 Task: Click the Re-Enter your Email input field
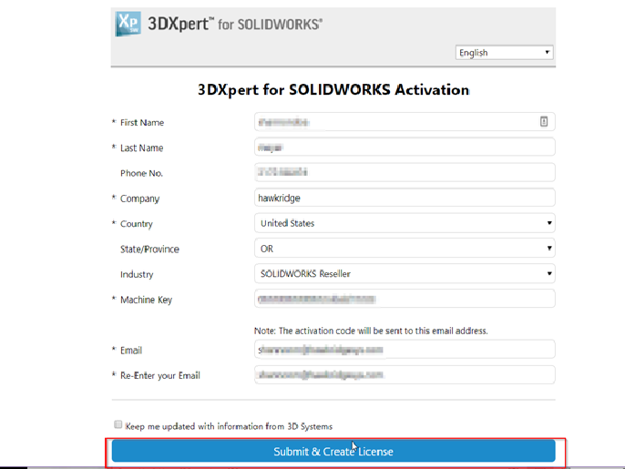405,375
